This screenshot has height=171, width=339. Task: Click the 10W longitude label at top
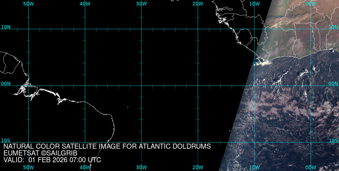(254, 4)
